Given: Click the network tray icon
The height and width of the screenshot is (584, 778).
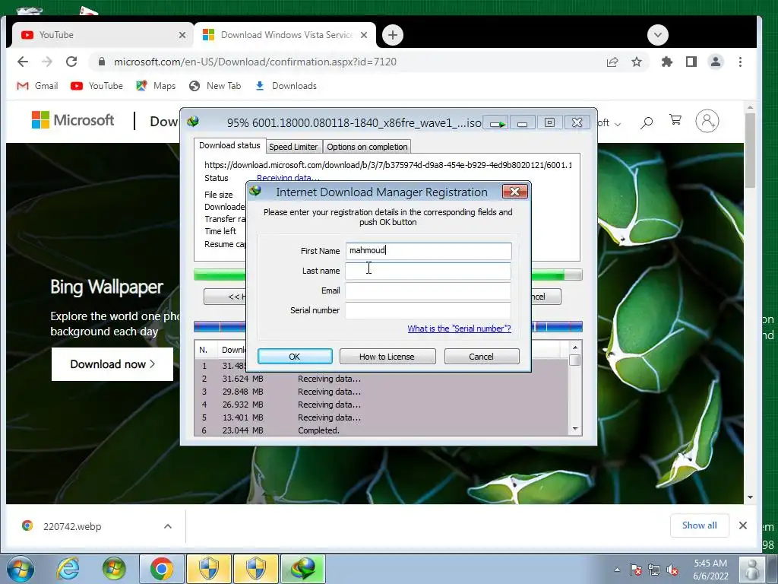Looking at the screenshot, I should [x=654, y=570].
